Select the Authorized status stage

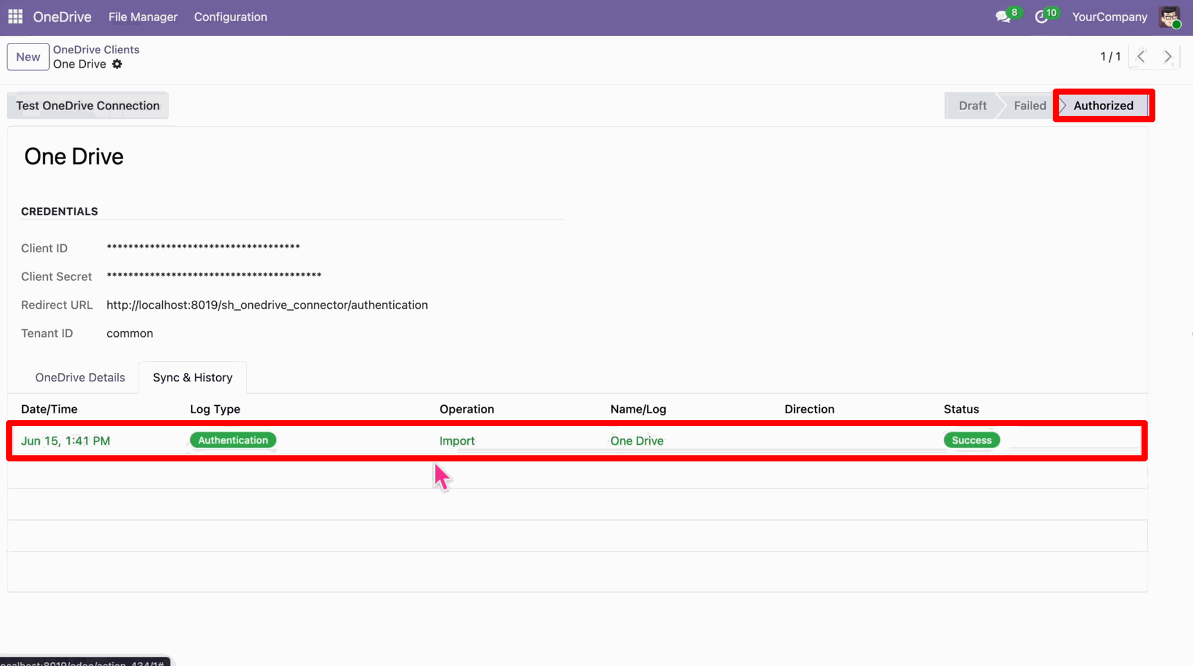coord(1103,106)
